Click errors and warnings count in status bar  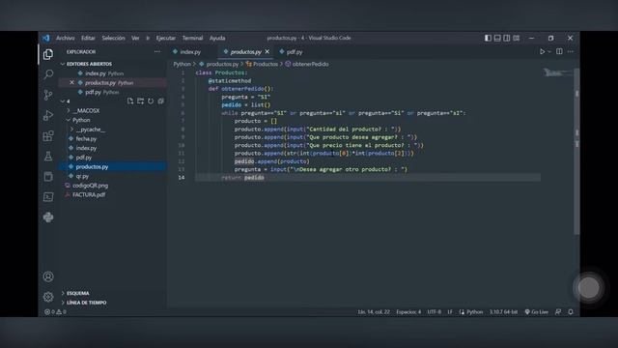click(x=55, y=311)
